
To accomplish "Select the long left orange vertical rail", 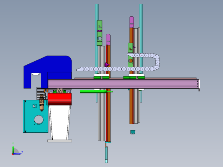I will click(109, 108).
